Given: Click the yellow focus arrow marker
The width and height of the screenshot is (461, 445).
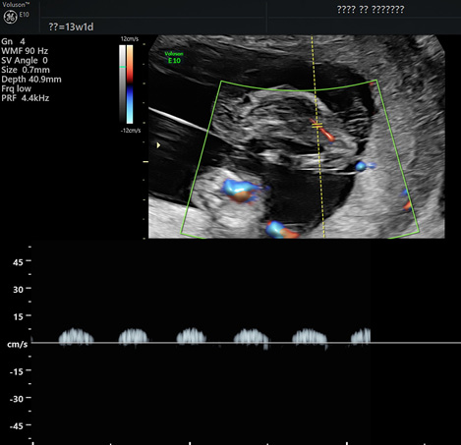Looking at the screenshot, I should [x=158, y=145].
